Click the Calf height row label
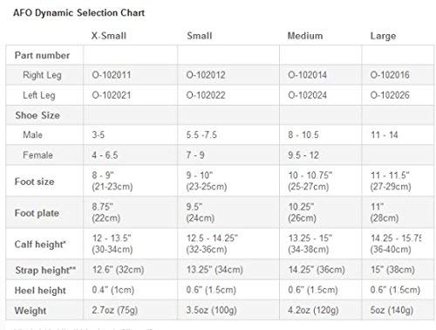 [40, 244]
